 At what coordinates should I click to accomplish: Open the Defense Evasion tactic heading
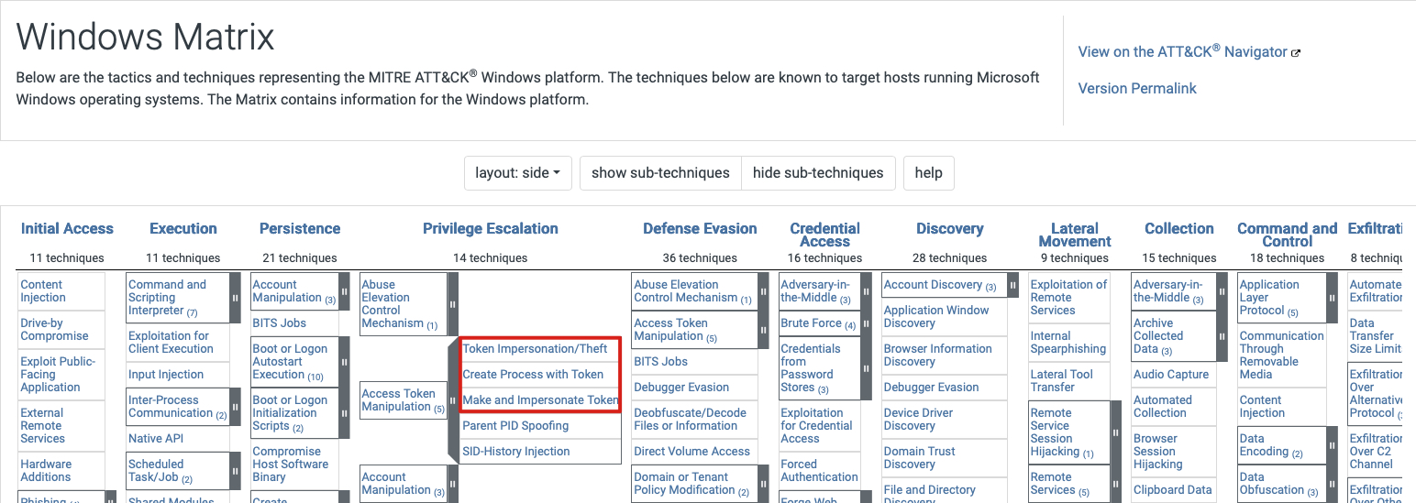click(700, 229)
